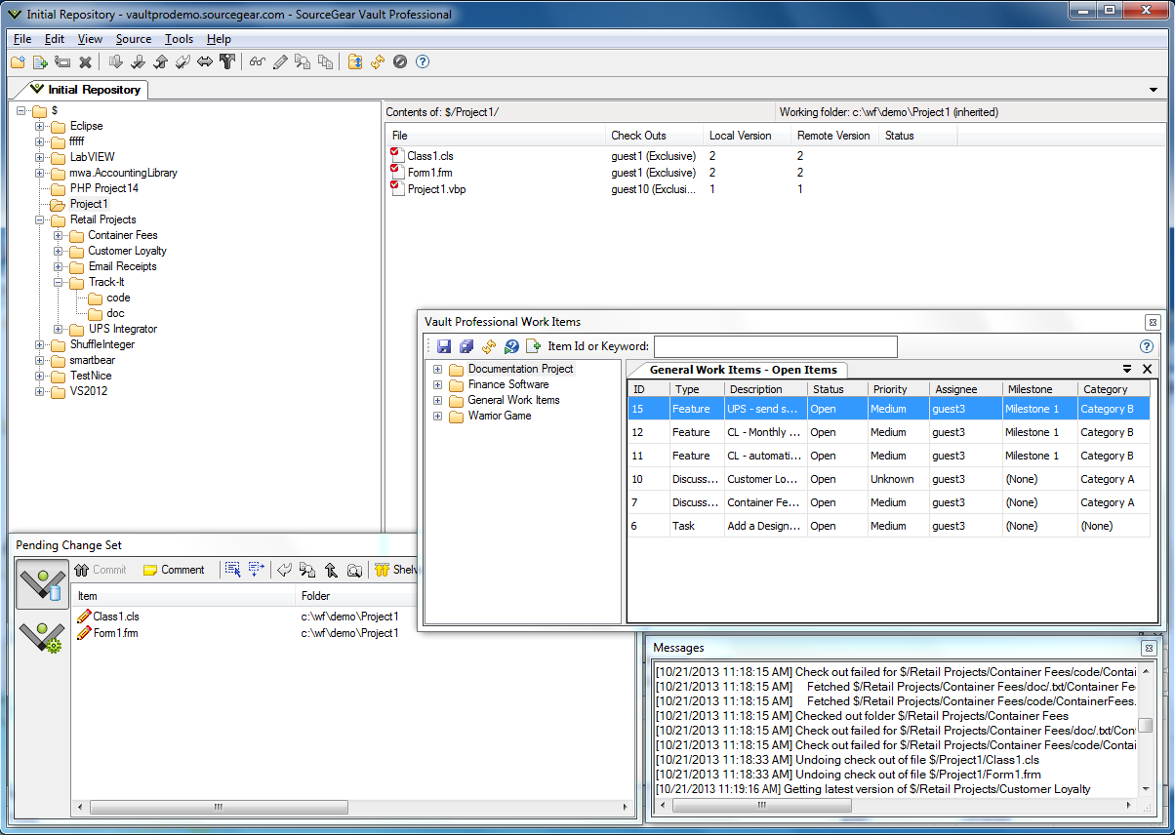1175x836 pixels.
Task: Select Project1.vbp in the file list
Action: pyautogui.click(x=436, y=189)
